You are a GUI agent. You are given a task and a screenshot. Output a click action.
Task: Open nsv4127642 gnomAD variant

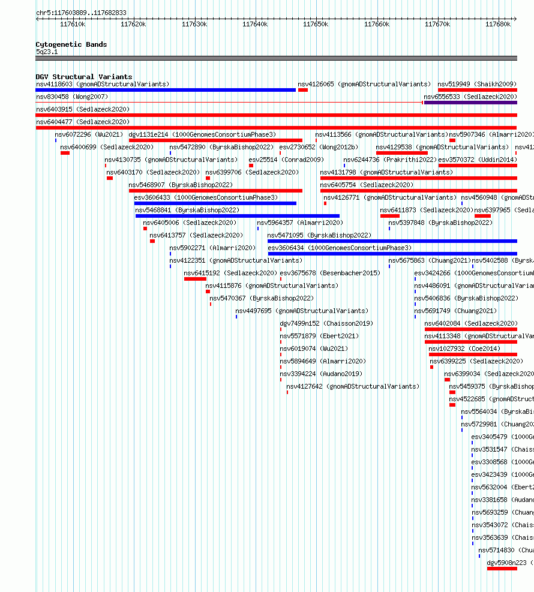(x=353, y=387)
